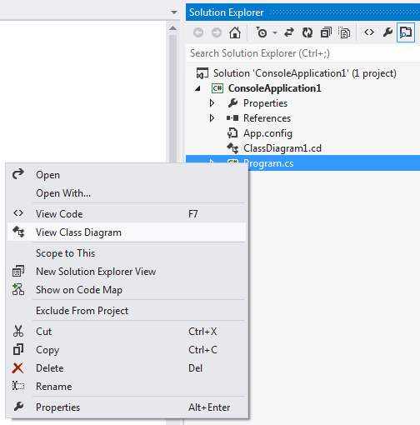420x425 pixels.
Task: Click the solution icon beside Solution 'ConsoleApplication1'
Action: tap(202, 73)
